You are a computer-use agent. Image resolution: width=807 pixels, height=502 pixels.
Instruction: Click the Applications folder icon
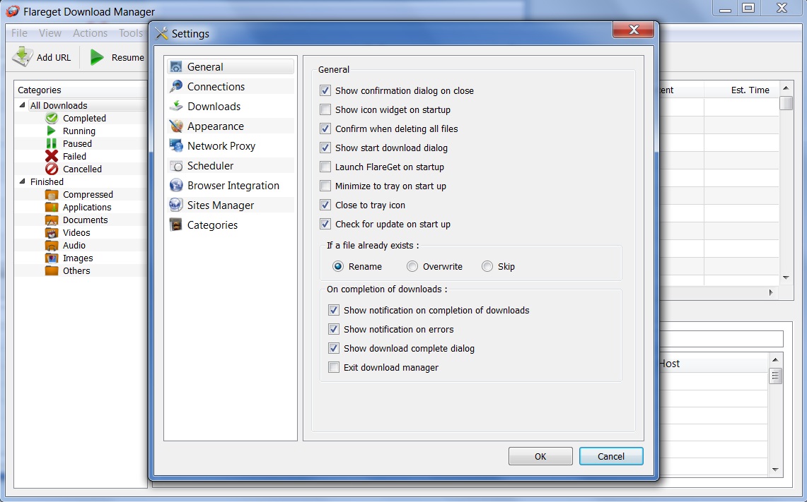point(52,207)
